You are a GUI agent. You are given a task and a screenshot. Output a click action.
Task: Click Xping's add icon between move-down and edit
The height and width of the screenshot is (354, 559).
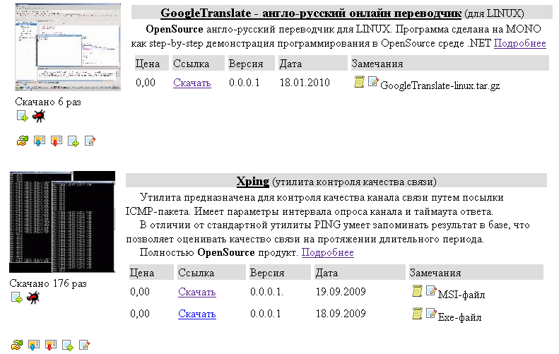pyautogui.click(x=68, y=346)
